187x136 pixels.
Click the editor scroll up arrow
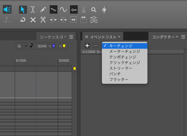click(x=75, y=74)
